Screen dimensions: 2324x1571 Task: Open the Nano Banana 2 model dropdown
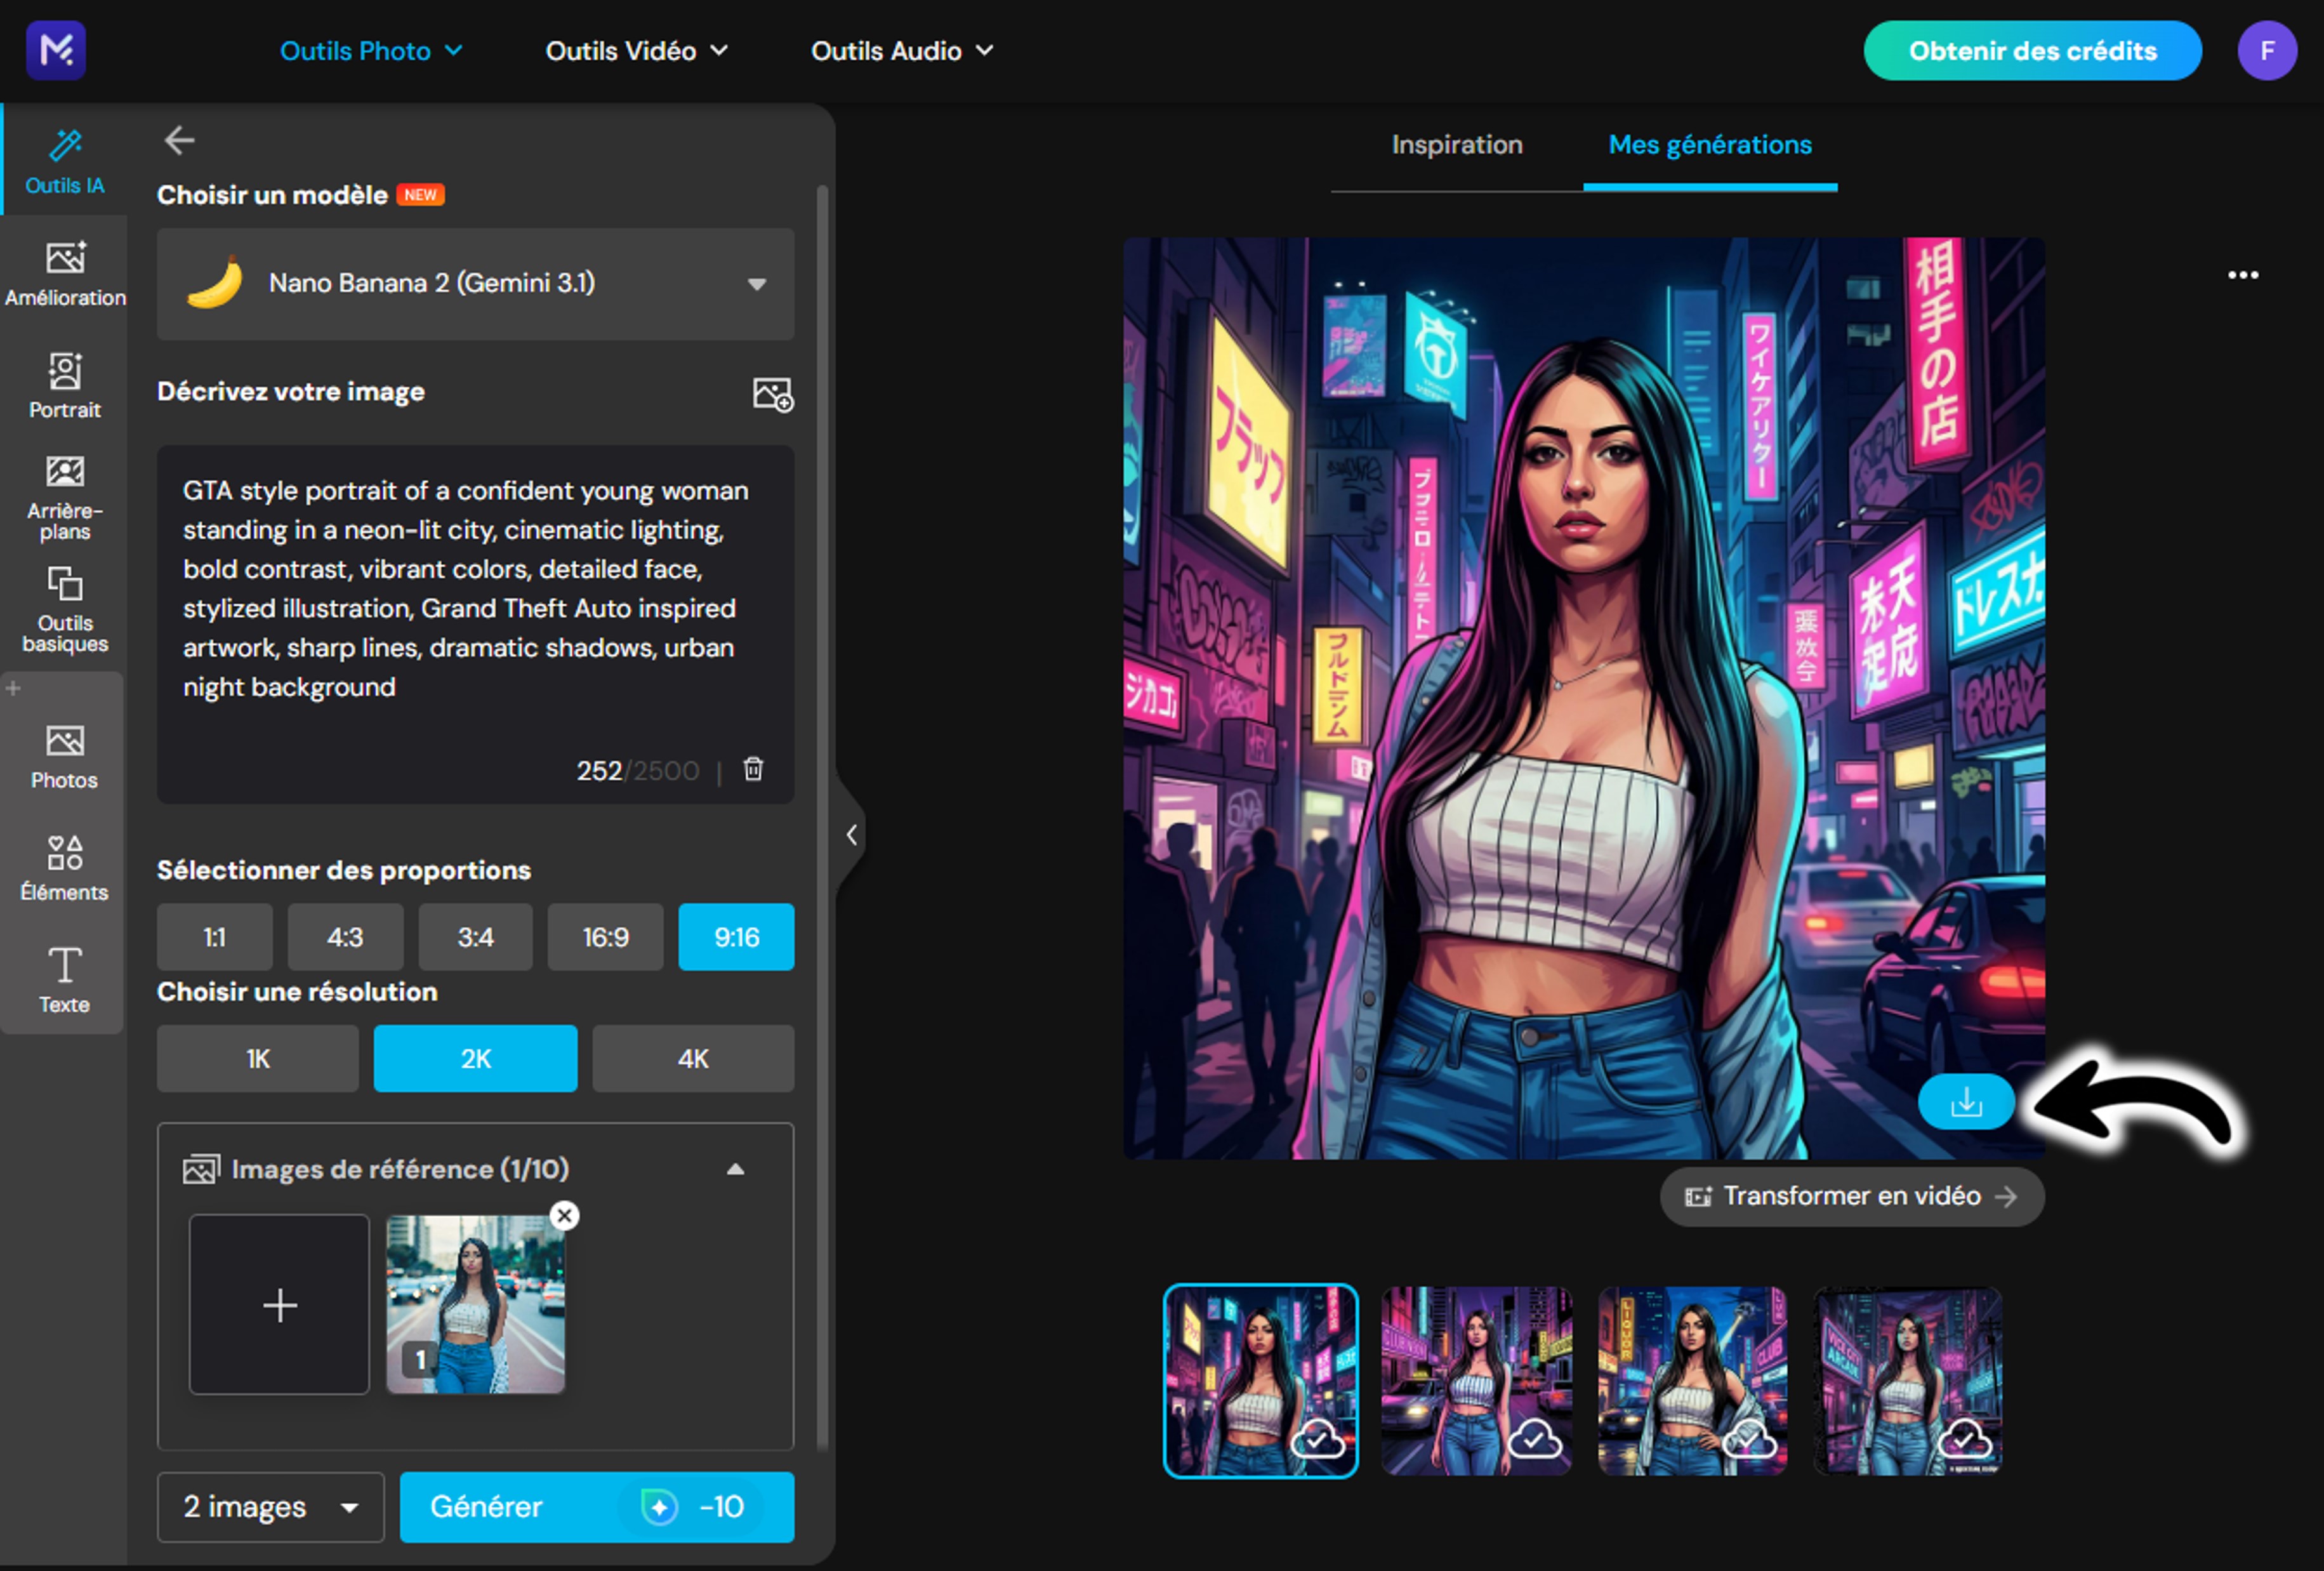(x=475, y=284)
